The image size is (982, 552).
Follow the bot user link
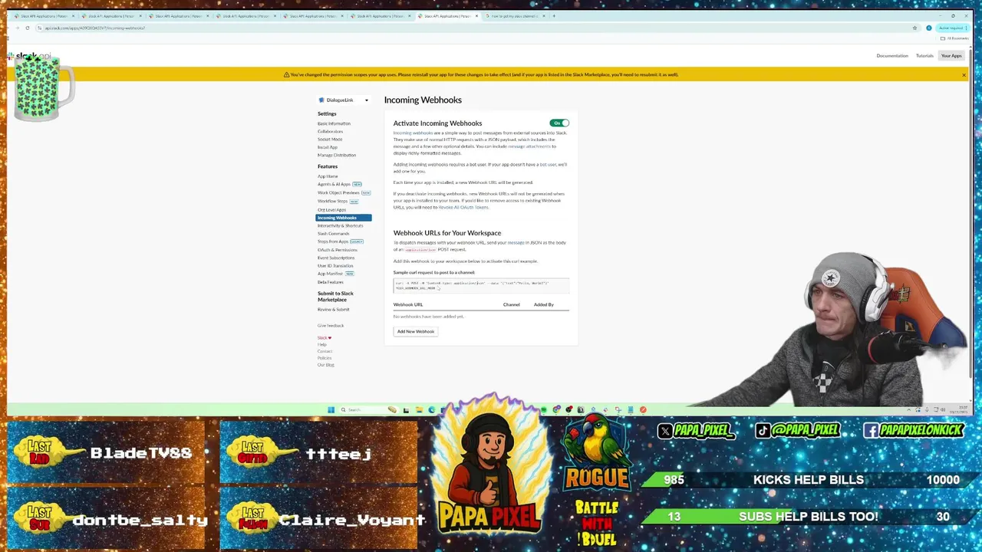coord(548,165)
